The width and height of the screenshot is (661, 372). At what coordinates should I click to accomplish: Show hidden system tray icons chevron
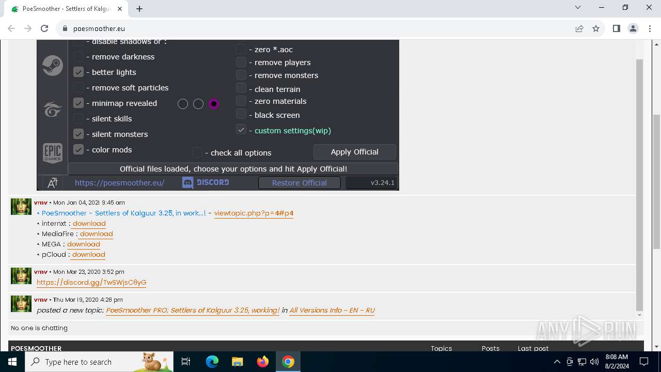click(x=557, y=362)
